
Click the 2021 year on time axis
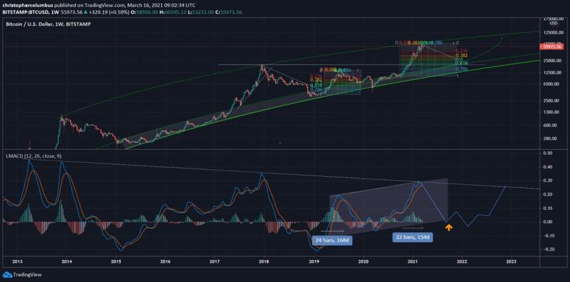(x=413, y=261)
